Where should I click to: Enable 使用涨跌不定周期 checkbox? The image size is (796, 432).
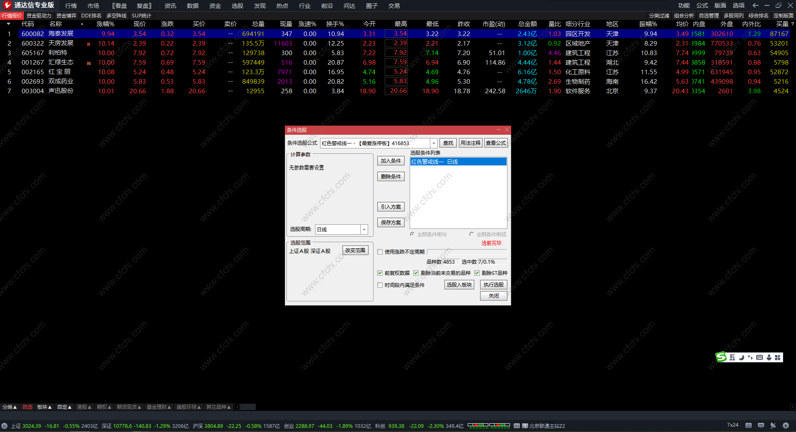pos(380,252)
